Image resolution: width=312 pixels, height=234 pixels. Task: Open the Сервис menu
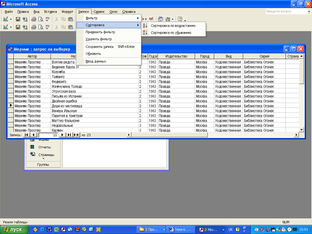pyautogui.click(x=99, y=12)
